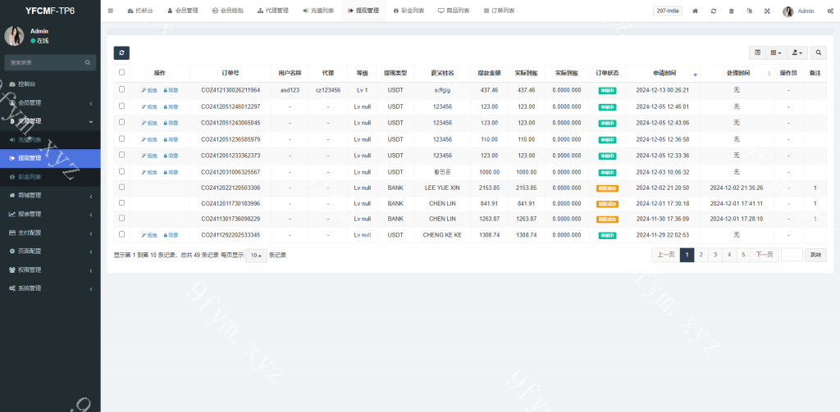This screenshot has height=412, width=840.
Task: Open 控制台 in the sidebar
Action: pyautogui.click(x=50, y=84)
